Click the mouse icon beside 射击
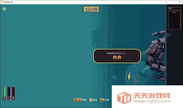This screenshot has width=183, height=108. click(x=91, y=100)
